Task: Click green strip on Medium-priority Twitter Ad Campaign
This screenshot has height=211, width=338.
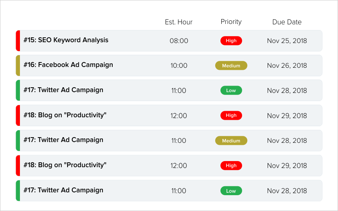Action: point(18,140)
